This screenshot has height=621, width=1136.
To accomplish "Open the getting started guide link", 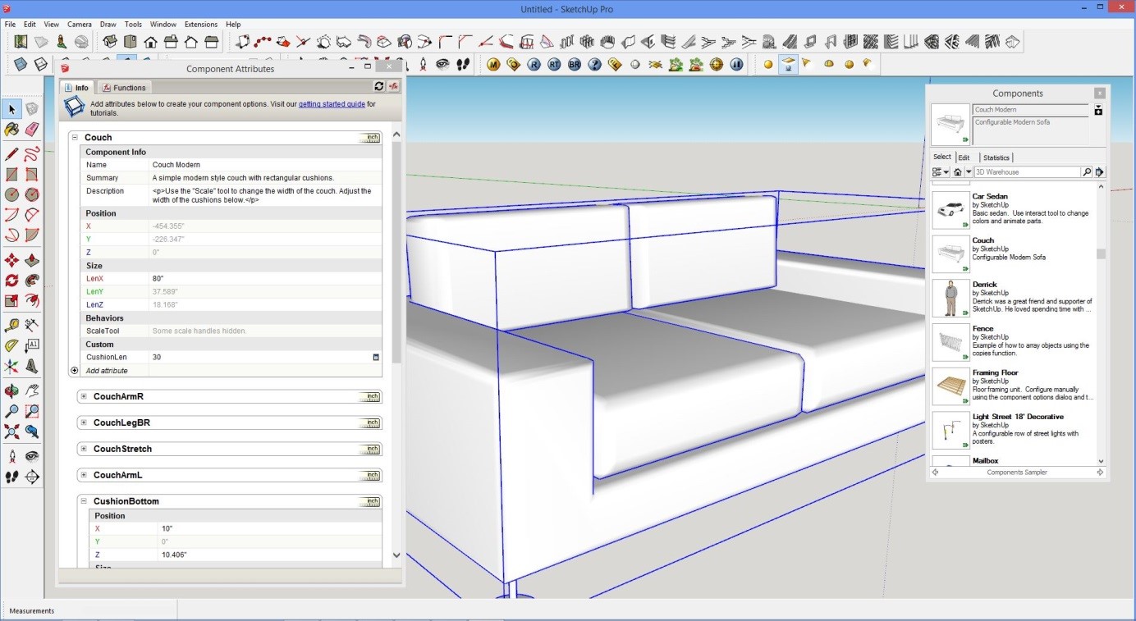I will coord(332,104).
